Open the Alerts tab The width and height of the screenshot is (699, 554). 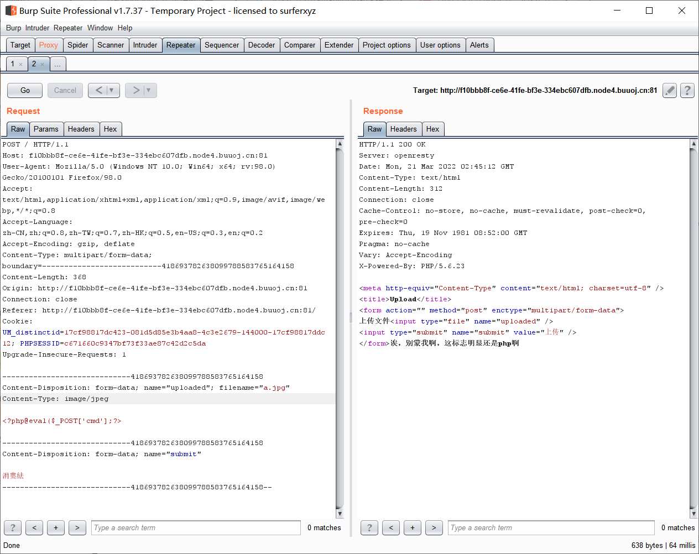[x=479, y=45]
